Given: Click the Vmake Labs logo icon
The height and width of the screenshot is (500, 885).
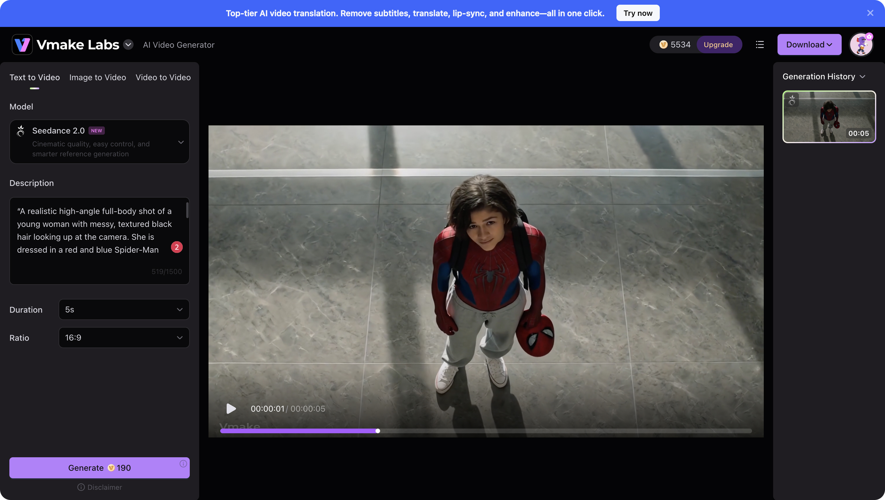Looking at the screenshot, I should [x=22, y=44].
